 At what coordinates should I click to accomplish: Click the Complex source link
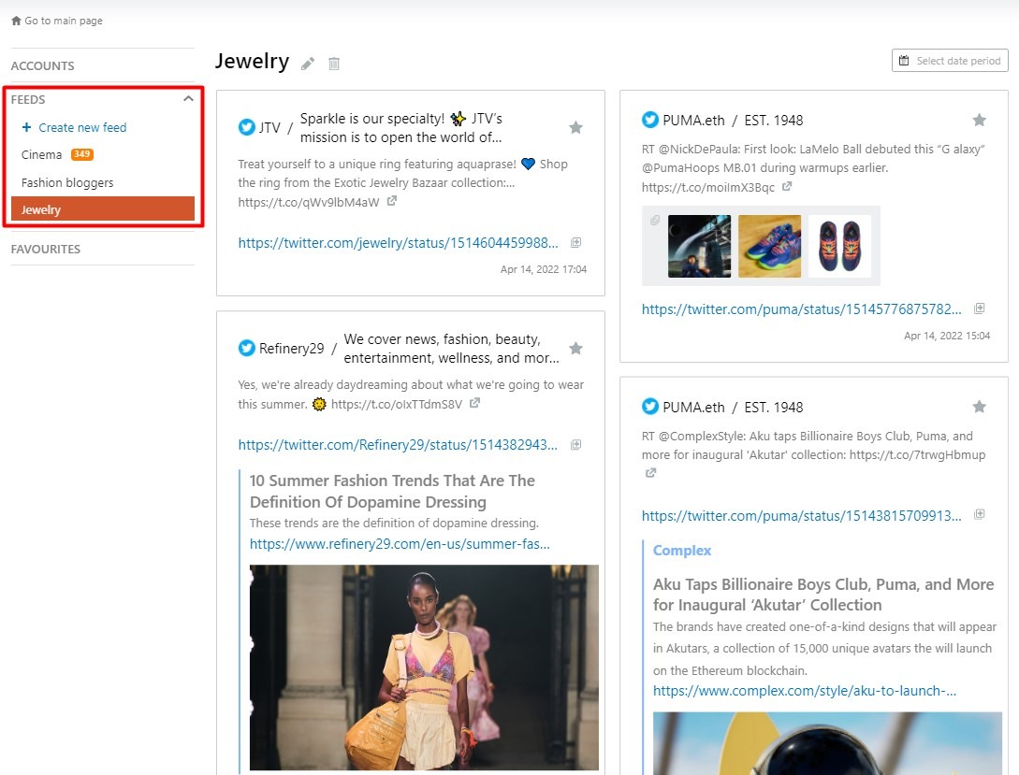pyautogui.click(x=682, y=551)
